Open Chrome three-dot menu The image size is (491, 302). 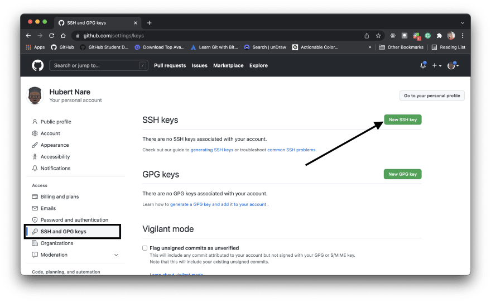tap(462, 36)
